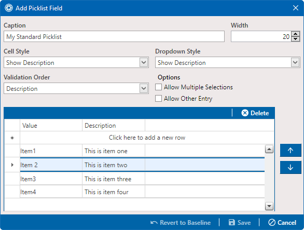
Task: Decrease the Width with down spinner
Action: tap(296, 39)
